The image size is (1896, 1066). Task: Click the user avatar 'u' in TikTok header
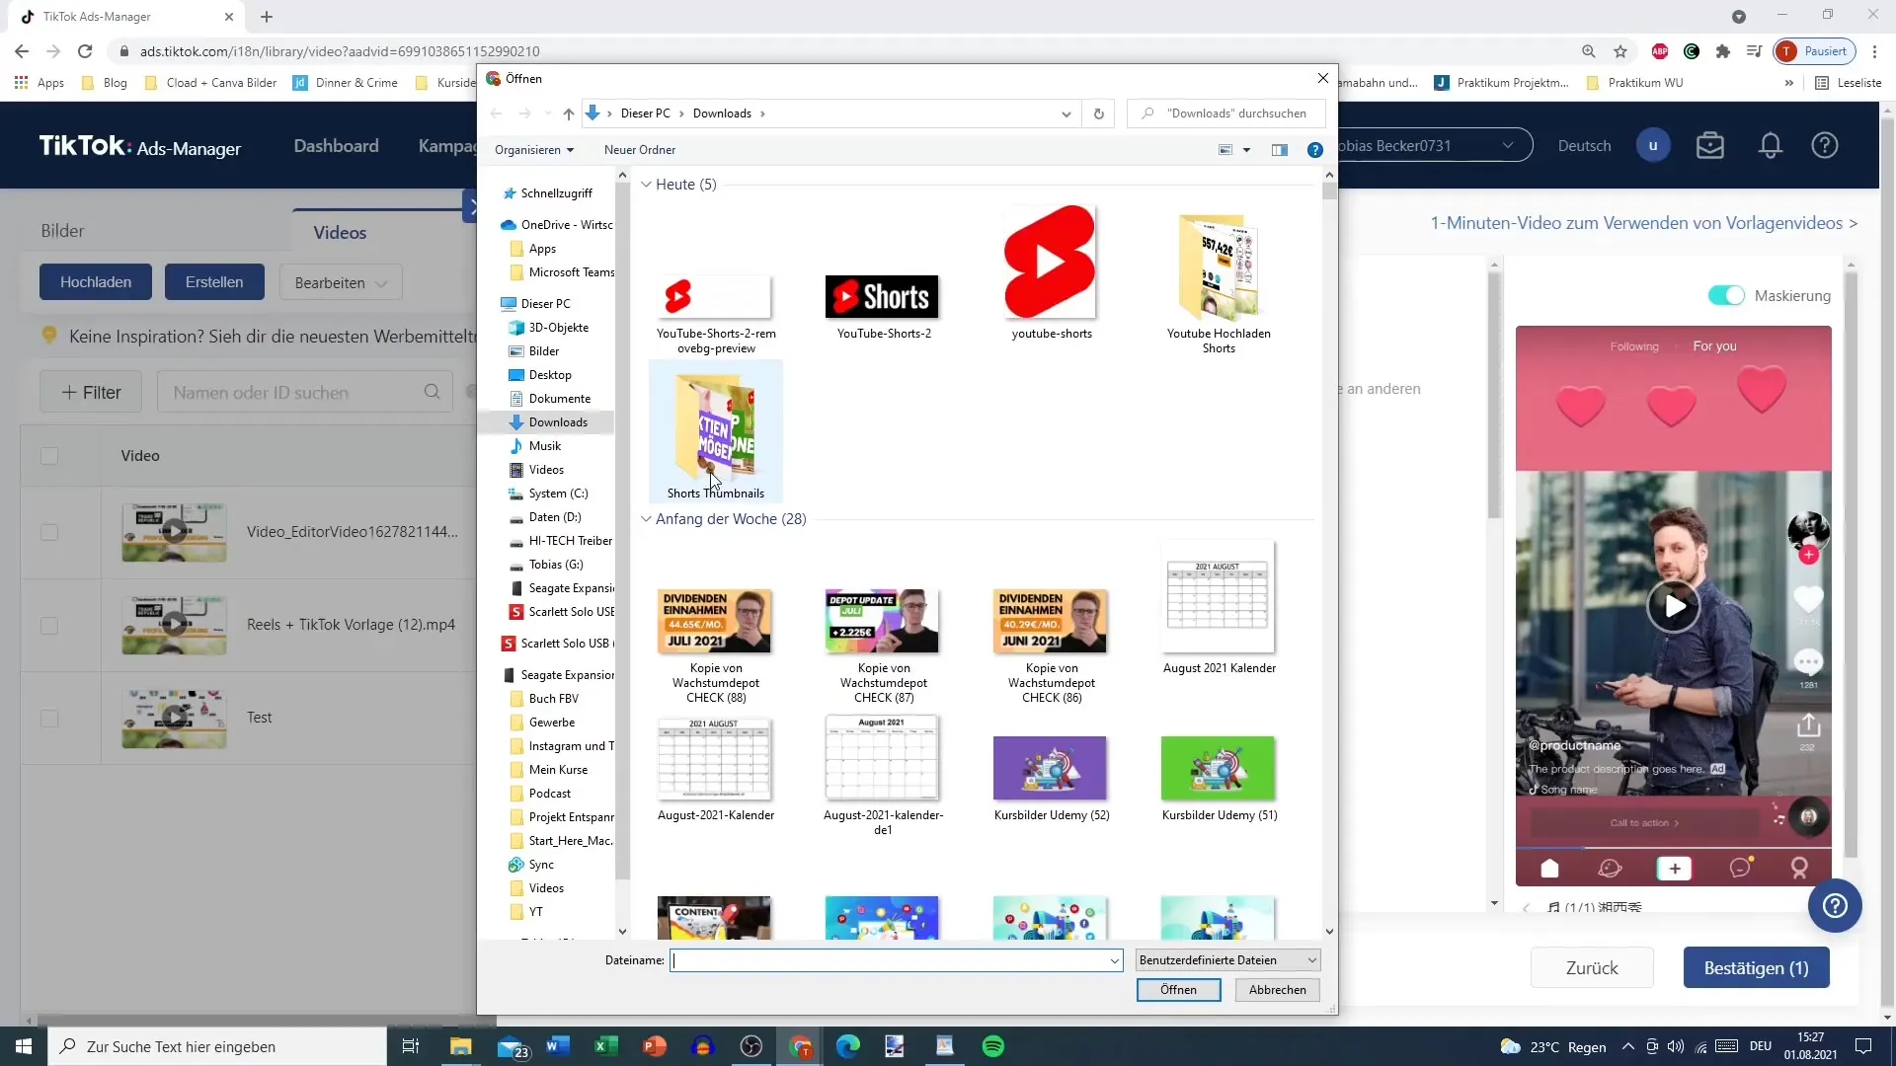[x=1652, y=146]
